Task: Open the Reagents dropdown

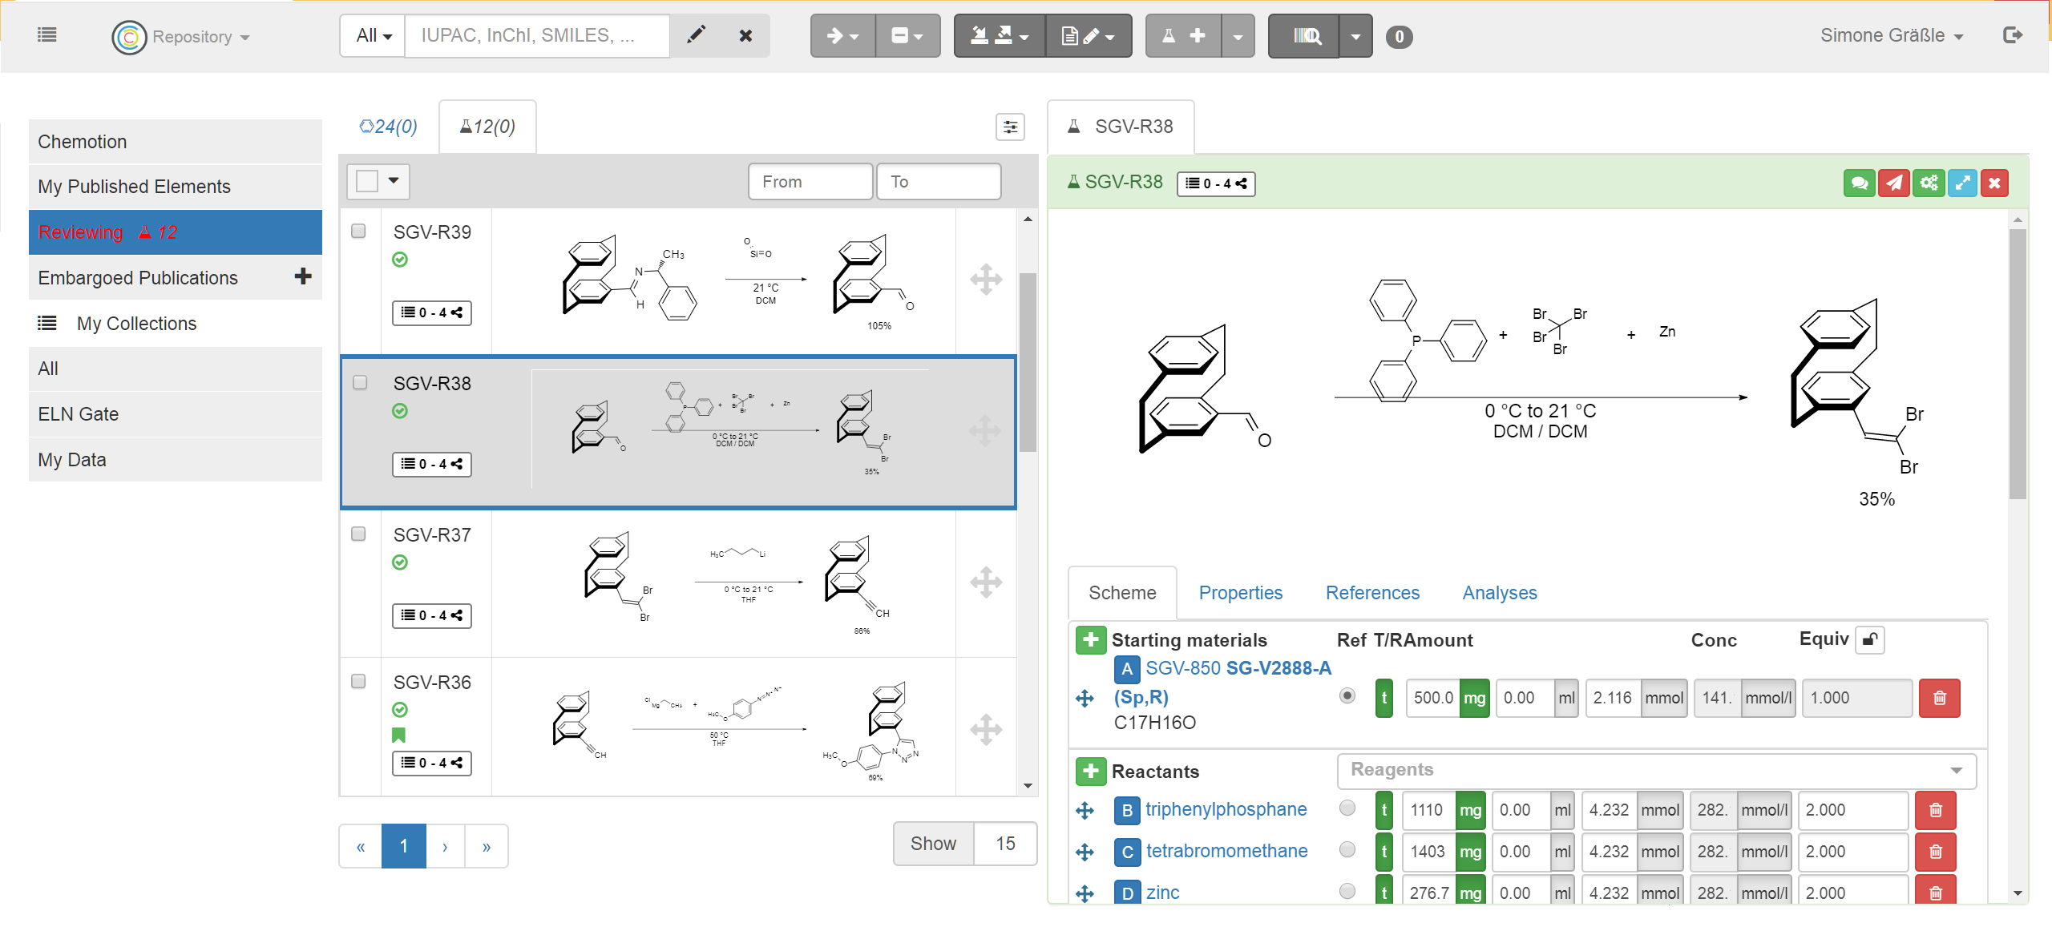Action: [1656, 770]
